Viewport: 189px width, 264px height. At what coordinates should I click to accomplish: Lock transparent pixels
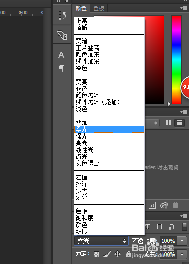96,254
